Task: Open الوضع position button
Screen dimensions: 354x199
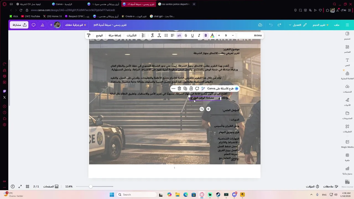Action: click(x=99, y=35)
